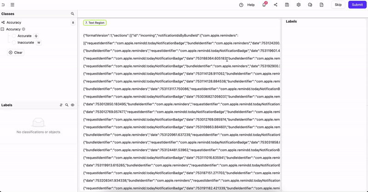Screen dimensions: 368x192
Task: Toggle labels visibility eye icon
Action: pyautogui.click(x=73, y=105)
